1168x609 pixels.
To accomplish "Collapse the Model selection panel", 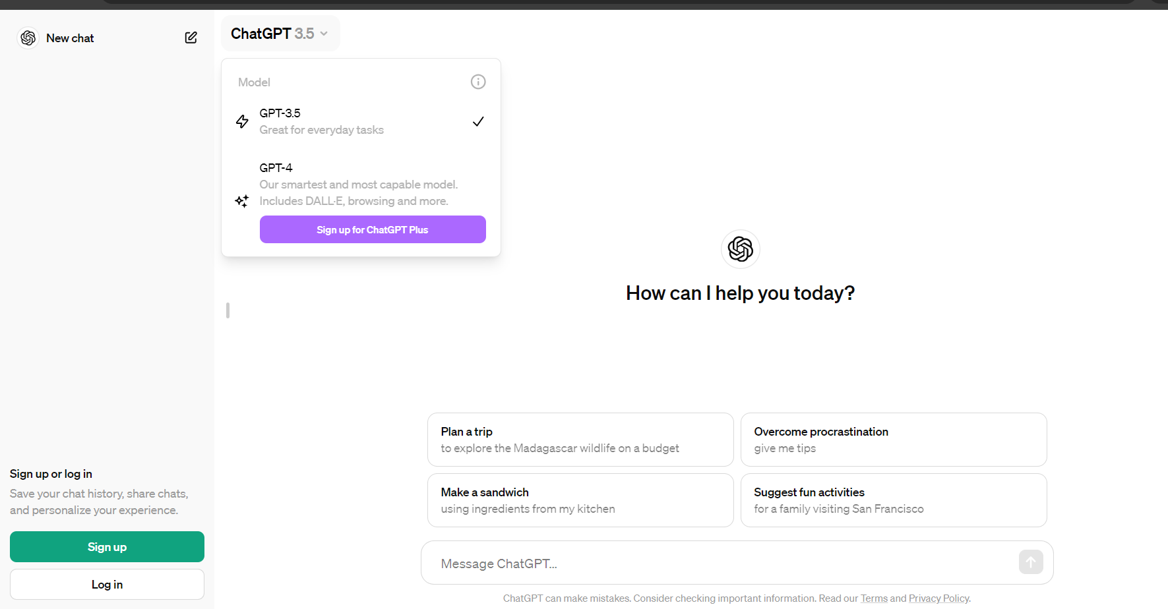I will point(280,33).
